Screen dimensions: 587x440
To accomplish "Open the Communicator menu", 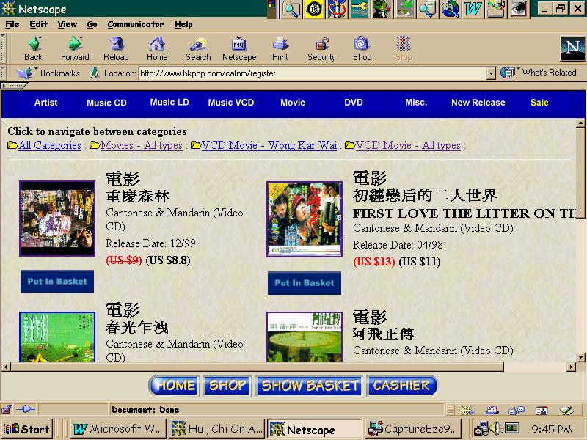I will point(136,24).
